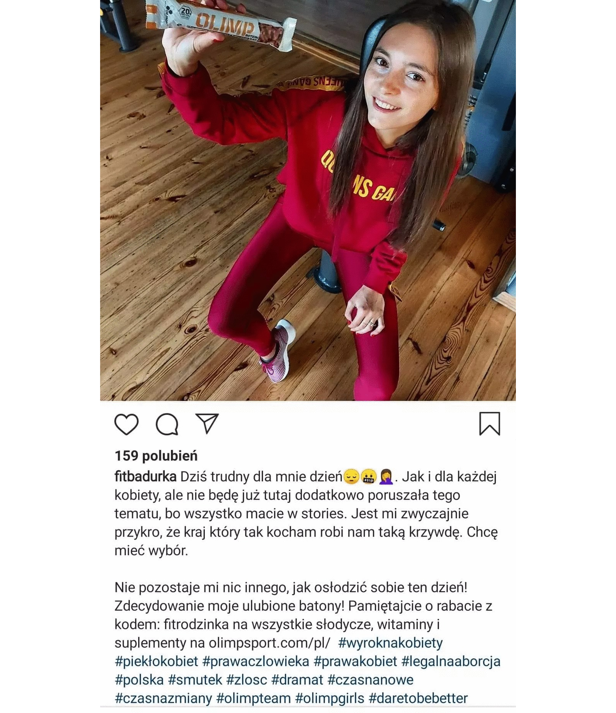Open the #legalnaaborcja hashtag

(451, 661)
